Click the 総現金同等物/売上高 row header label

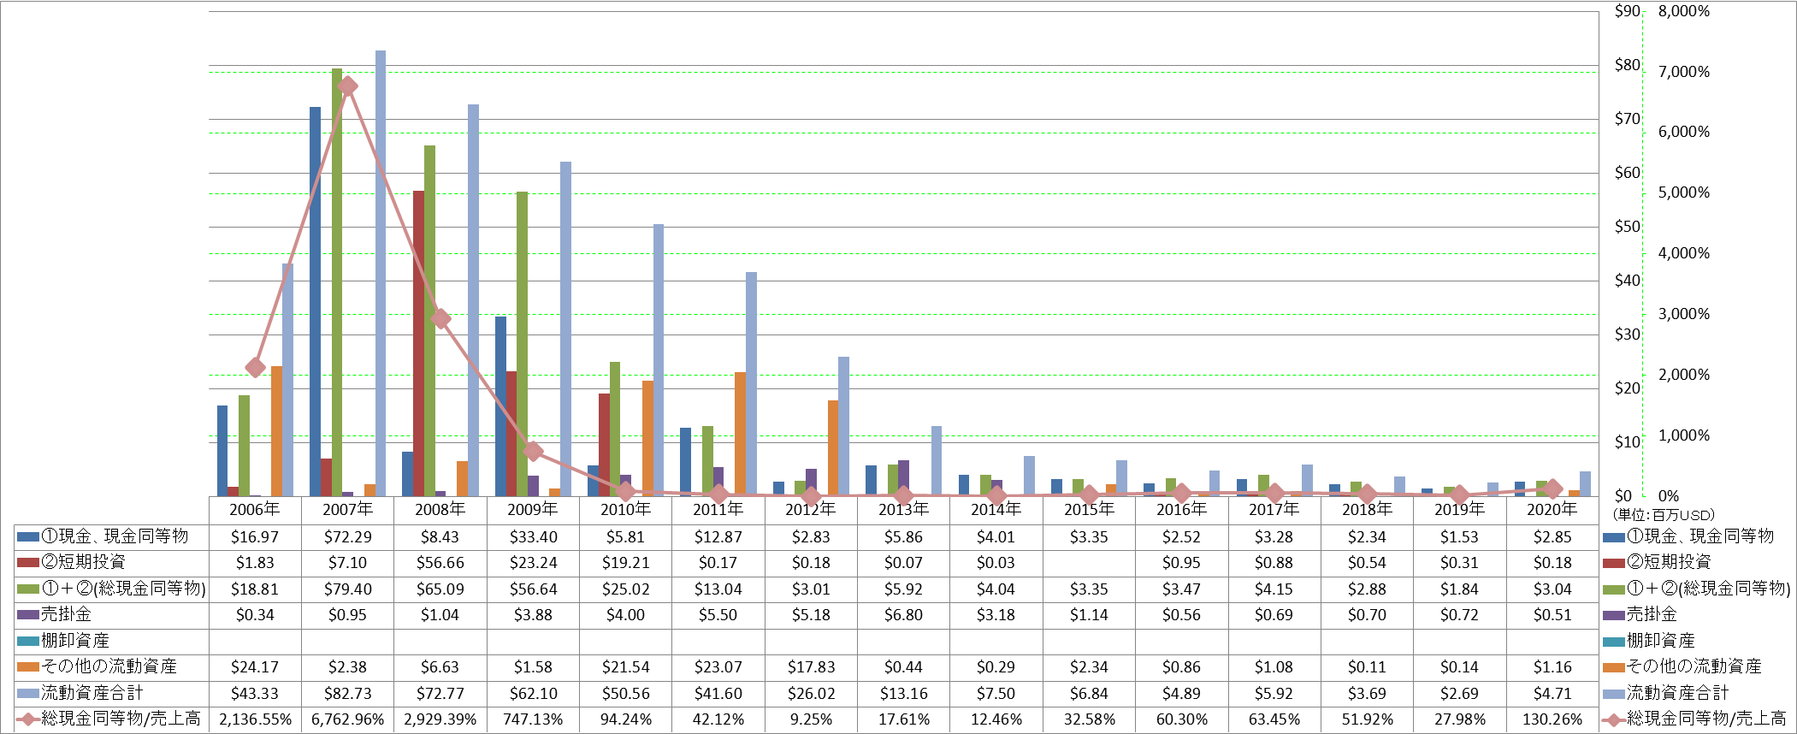121,719
